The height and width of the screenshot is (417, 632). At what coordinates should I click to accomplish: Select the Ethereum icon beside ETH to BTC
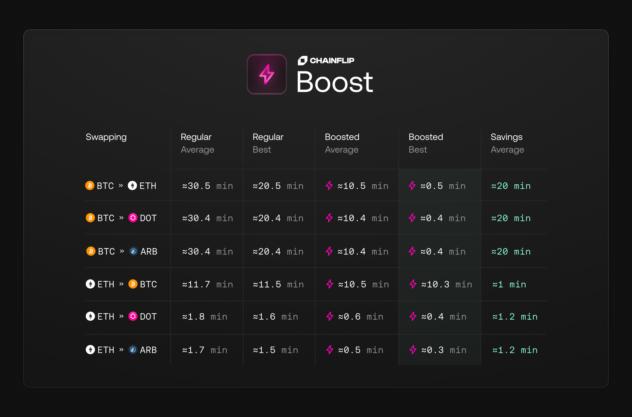90,284
